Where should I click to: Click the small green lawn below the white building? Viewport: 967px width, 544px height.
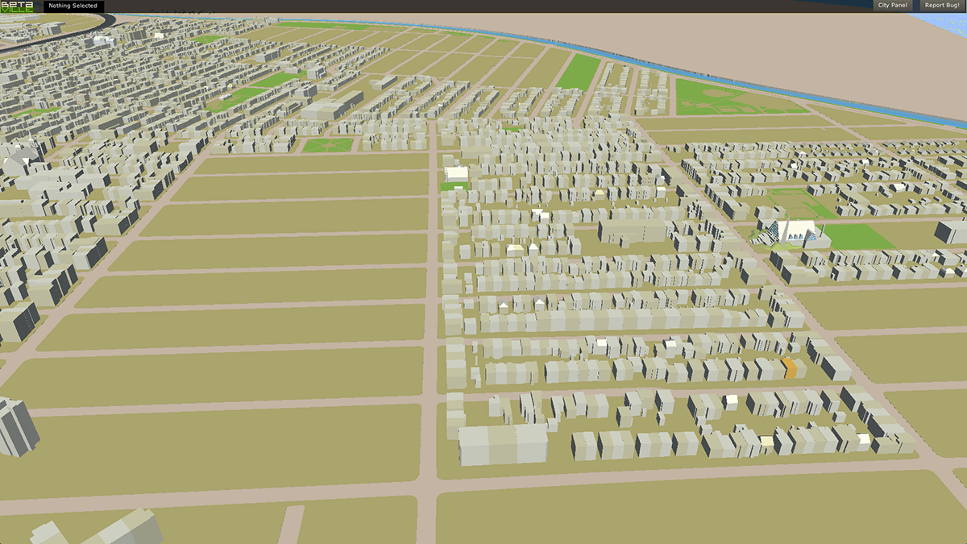point(454,186)
